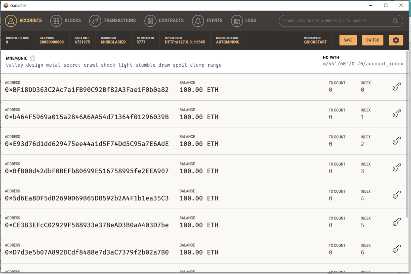Click the 100.00 ETH balance of account index 0
411x274 pixels.
point(199,90)
